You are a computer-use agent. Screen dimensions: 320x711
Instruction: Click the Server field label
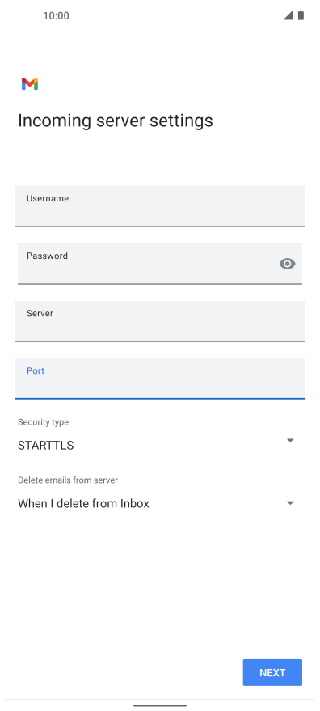pyautogui.click(x=40, y=313)
